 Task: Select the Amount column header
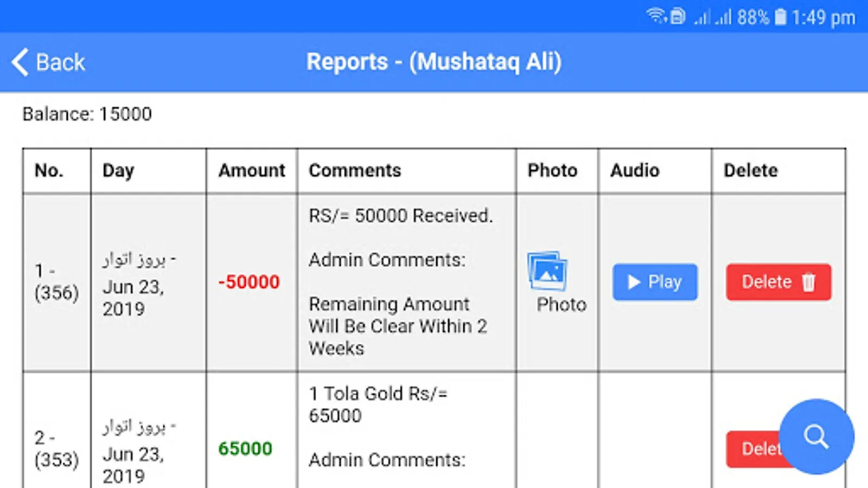pyautogui.click(x=252, y=171)
